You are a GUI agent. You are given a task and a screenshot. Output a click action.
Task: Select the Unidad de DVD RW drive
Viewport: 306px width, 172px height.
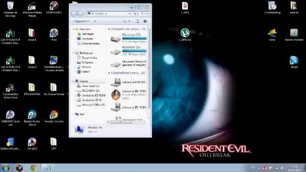point(129,83)
